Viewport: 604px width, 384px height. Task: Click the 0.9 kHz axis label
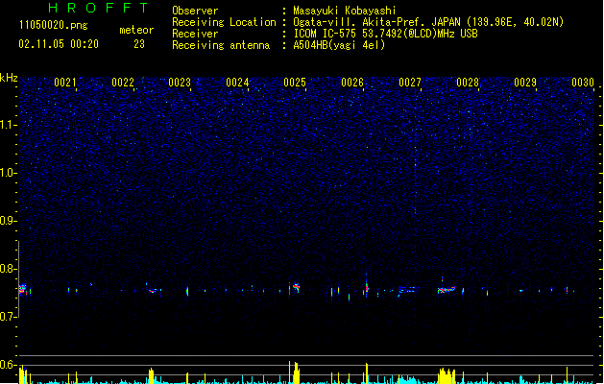click(9, 221)
